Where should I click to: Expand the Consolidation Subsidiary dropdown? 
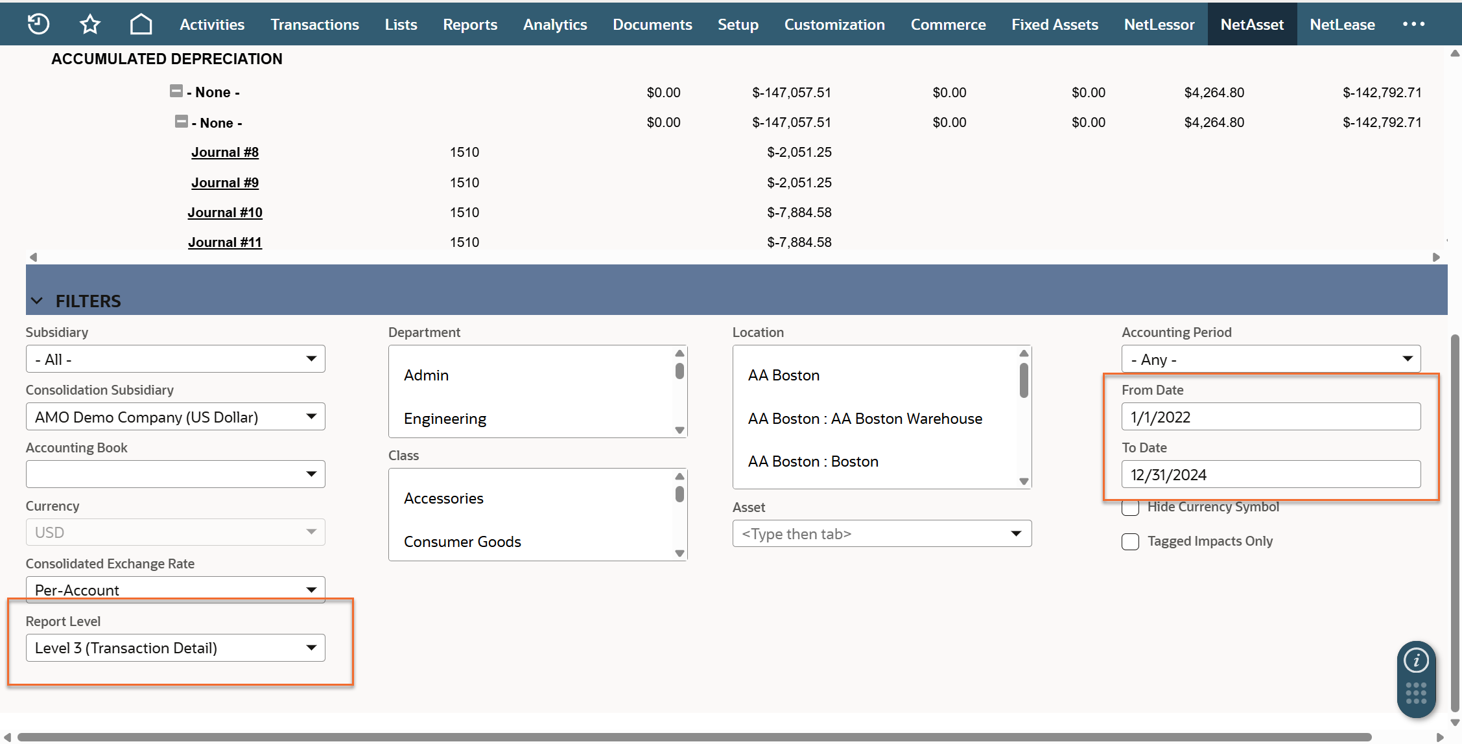(175, 417)
